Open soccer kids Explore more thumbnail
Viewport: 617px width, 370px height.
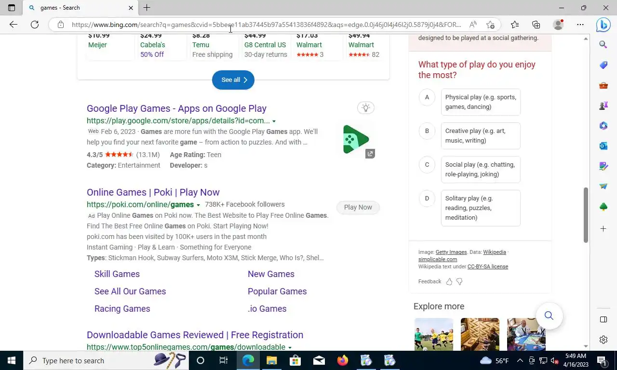coord(434,334)
